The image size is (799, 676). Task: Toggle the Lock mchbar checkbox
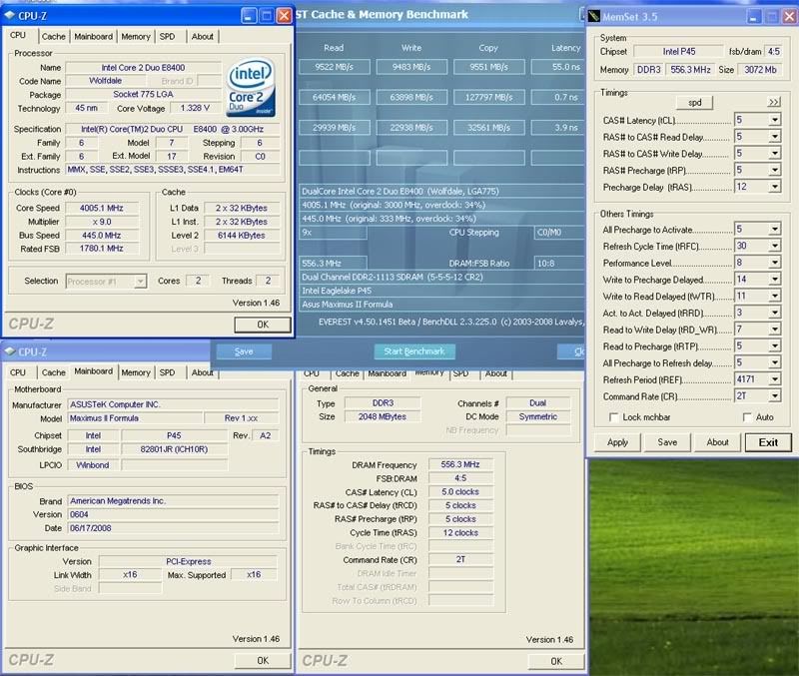[x=614, y=417]
